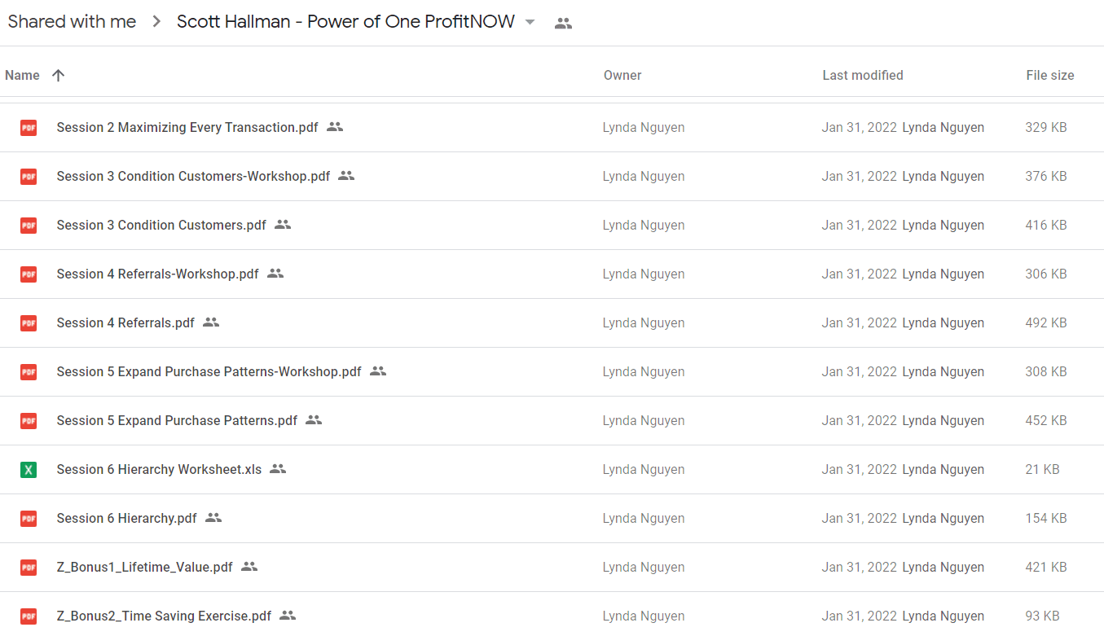Click the 416 KB file size
Image resolution: width=1104 pixels, height=636 pixels.
[1046, 225]
